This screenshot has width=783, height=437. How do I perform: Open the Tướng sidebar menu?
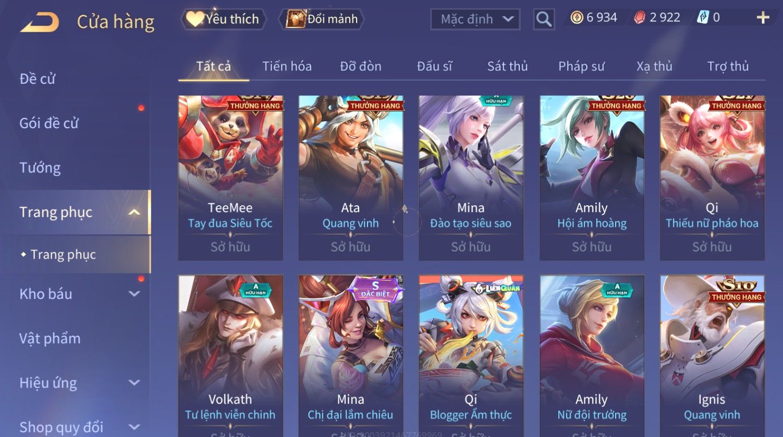pos(40,168)
